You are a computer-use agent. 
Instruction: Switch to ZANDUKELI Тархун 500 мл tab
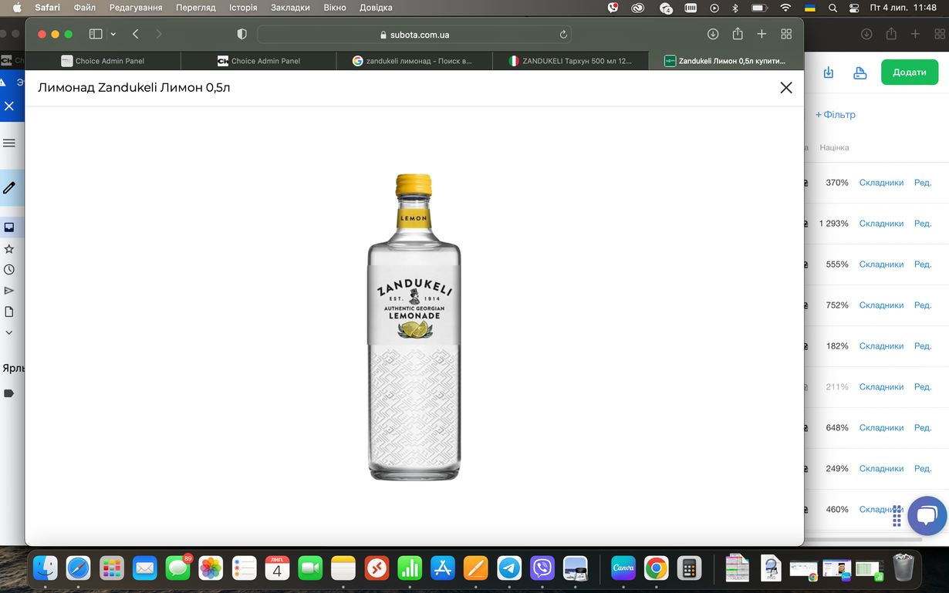click(570, 61)
